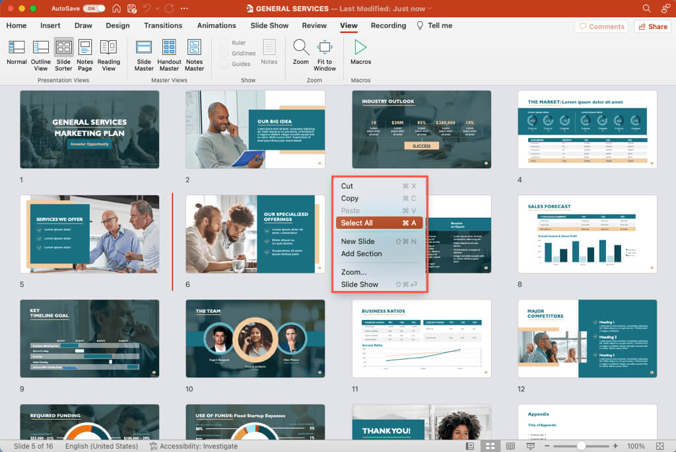Click the zoom out minus button
Screen dimensions: 676x452
pyautogui.click(x=547, y=446)
